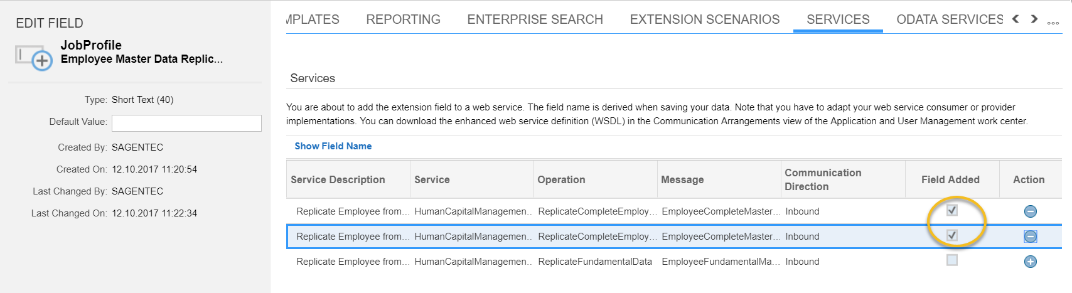1072x293 pixels.
Task: Click Last Changed On value 12.10.2017 11:22:34
Action: coord(154,213)
